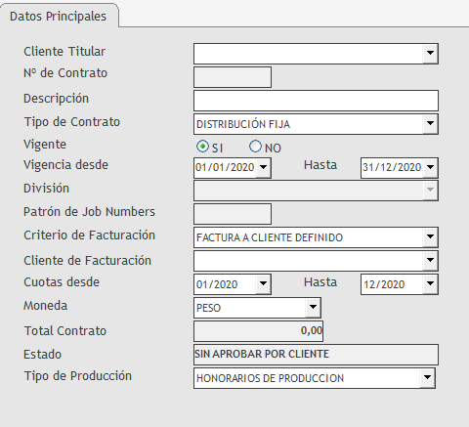Screen dimensions: 469x427
Task: Open the Tipo de Producción dropdown arrow
Action: click(427, 378)
